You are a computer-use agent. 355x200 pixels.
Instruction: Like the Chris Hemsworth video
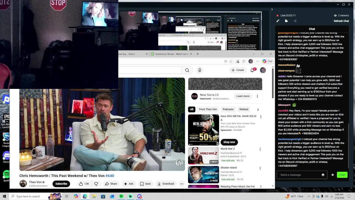[x=83, y=184]
